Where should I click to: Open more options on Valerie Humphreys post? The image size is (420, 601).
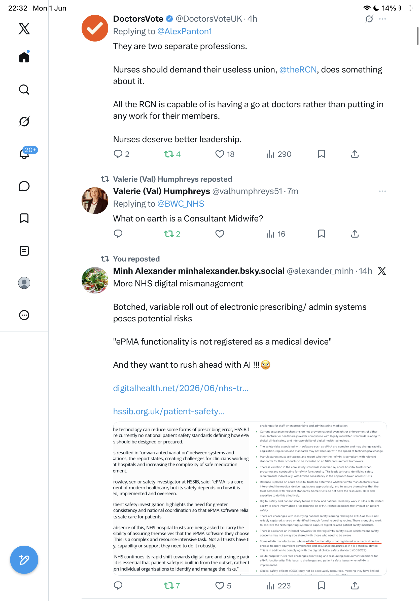point(382,191)
